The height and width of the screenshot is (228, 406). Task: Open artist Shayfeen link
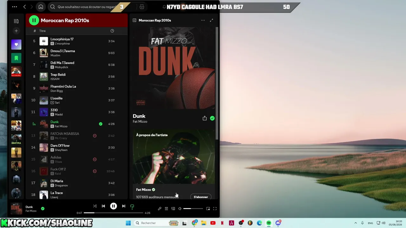[61, 150]
